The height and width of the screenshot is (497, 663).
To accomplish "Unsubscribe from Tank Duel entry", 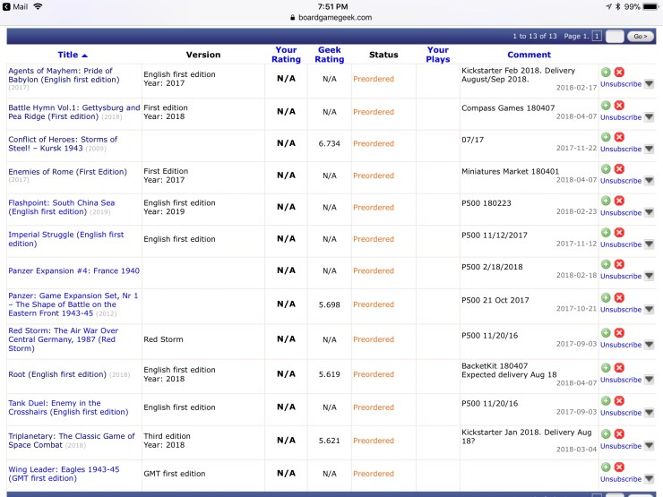I will click(621, 413).
